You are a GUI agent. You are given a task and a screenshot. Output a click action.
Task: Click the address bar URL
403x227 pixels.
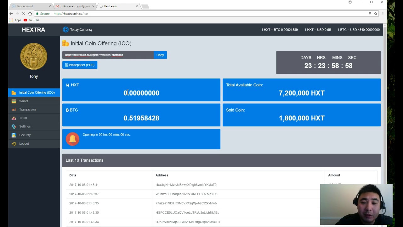point(71,14)
